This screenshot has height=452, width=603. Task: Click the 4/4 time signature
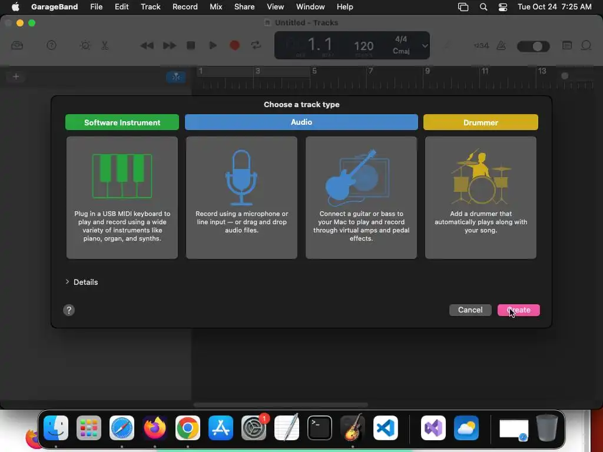(x=401, y=39)
